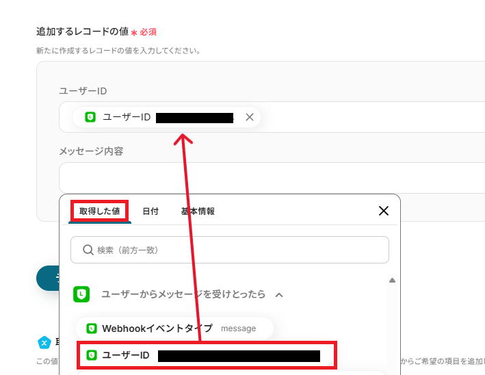
Task: Click the scroll-up arrow in the popup list
Action: point(392,281)
